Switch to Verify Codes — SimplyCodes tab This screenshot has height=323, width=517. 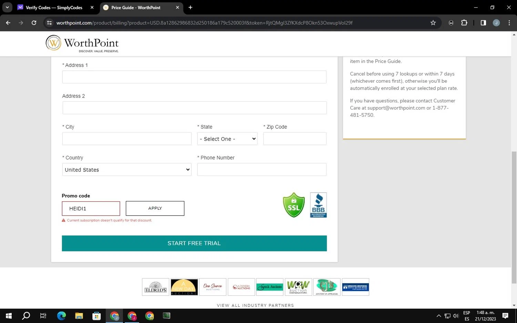click(54, 7)
